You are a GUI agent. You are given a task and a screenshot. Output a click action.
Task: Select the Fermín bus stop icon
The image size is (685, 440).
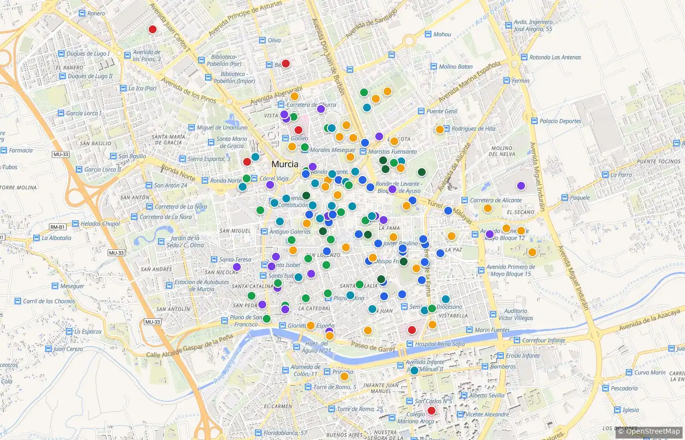click(x=506, y=81)
